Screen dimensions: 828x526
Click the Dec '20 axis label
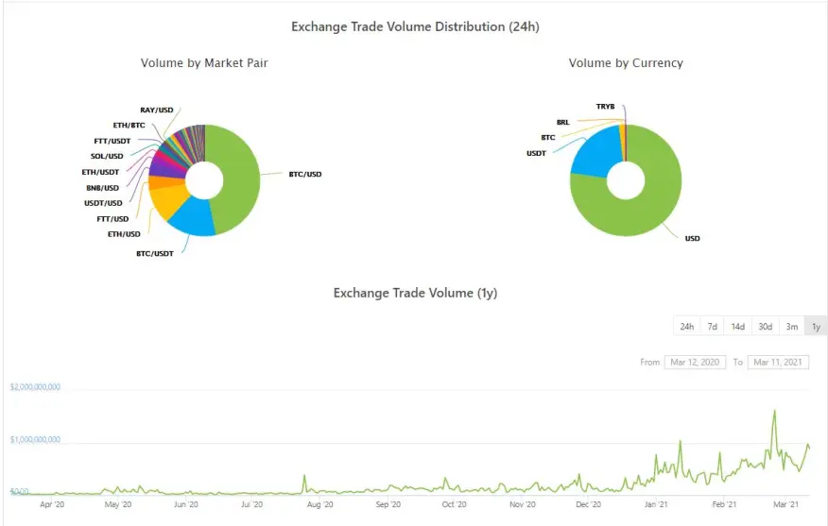tap(588, 504)
